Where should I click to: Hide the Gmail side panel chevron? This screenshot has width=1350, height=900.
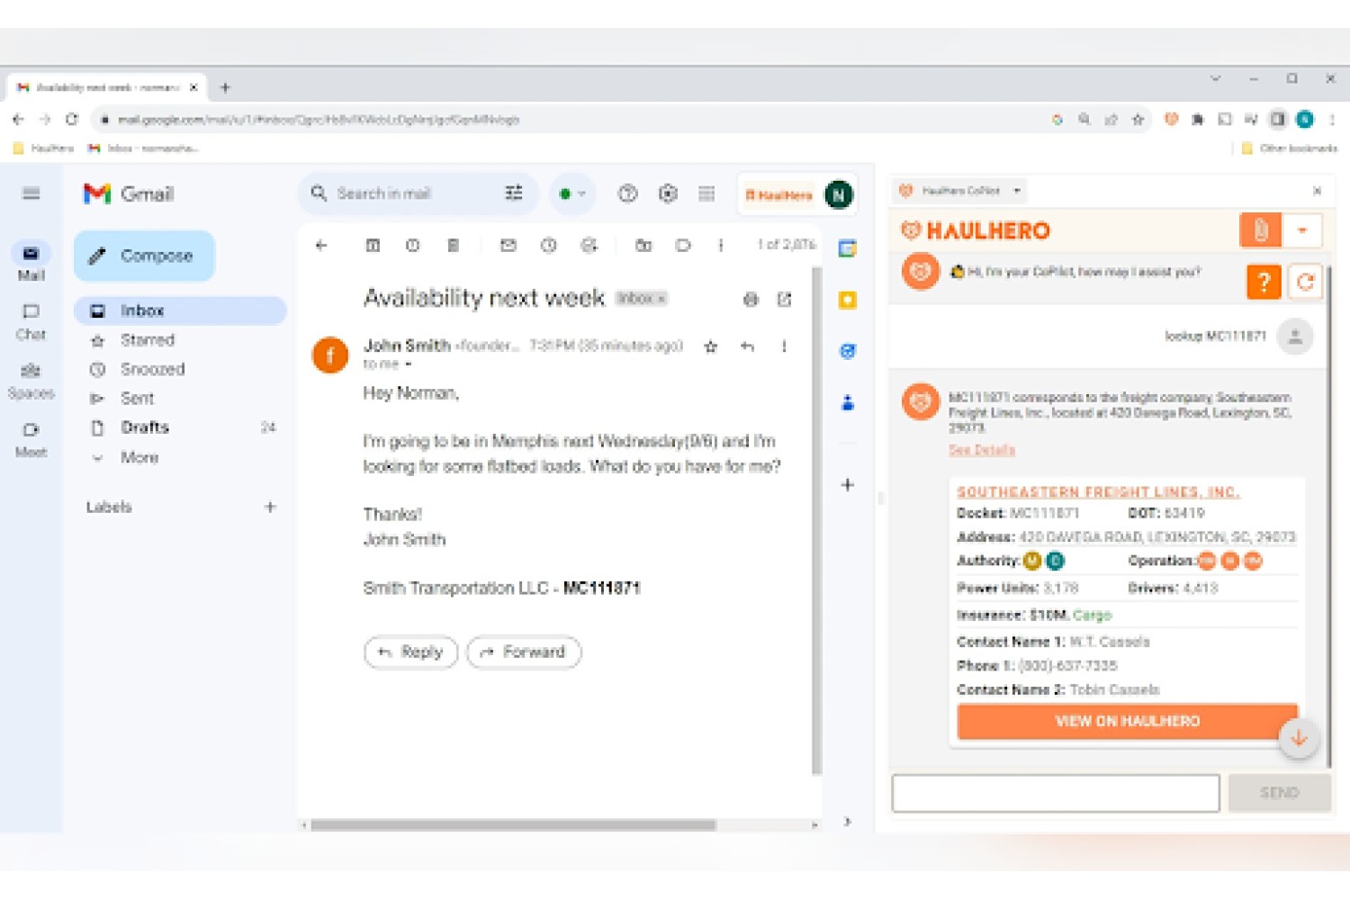pyautogui.click(x=847, y=821)
